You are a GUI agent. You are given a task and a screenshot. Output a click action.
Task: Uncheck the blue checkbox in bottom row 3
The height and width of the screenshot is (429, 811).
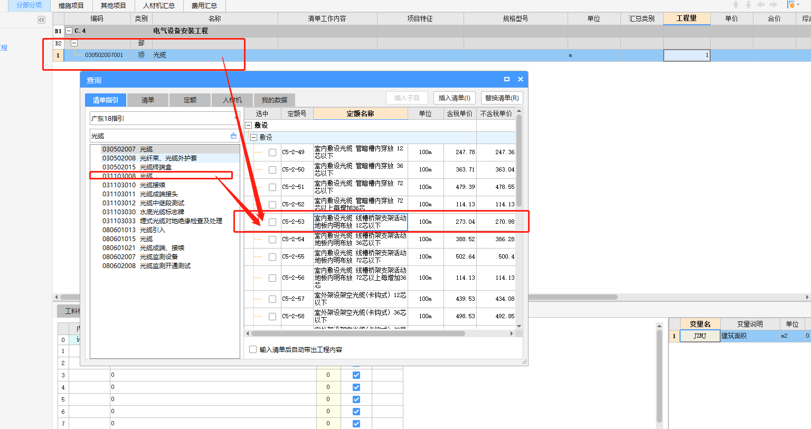coord(356,375)
